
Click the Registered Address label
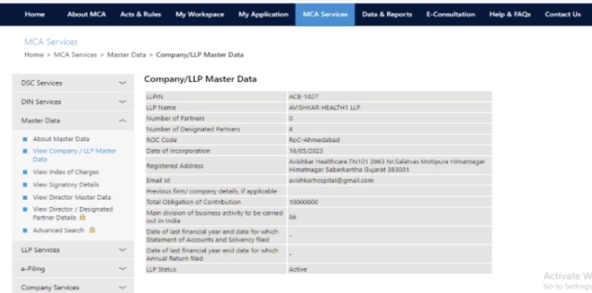[174, 166]
